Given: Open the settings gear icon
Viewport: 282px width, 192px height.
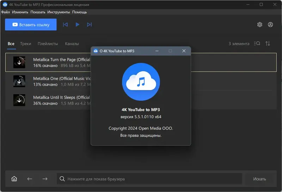Looking at the screenshot, I should pos(260,25).
